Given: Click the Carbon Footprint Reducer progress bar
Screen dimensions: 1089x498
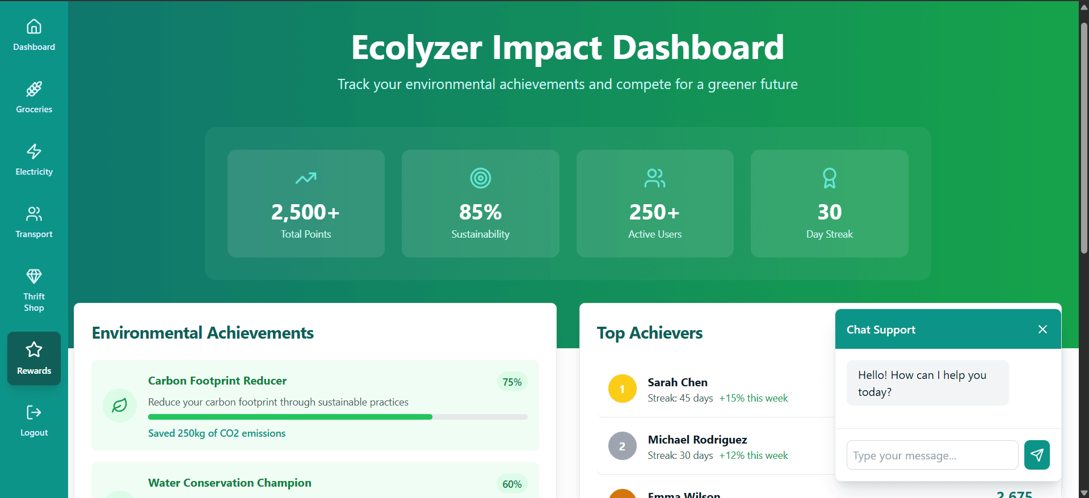Looking at the screenshot, I should point(337,417).
